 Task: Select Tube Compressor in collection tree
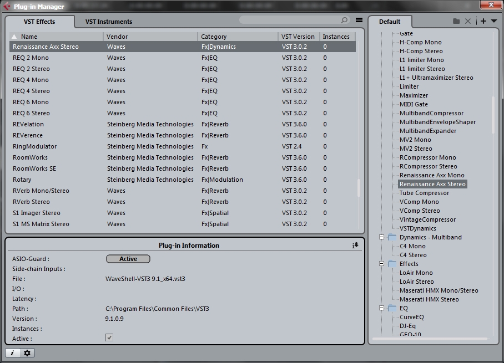[x=424, y=193]
